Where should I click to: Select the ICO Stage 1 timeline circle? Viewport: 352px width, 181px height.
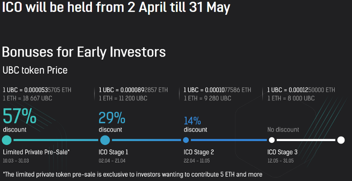105,140
